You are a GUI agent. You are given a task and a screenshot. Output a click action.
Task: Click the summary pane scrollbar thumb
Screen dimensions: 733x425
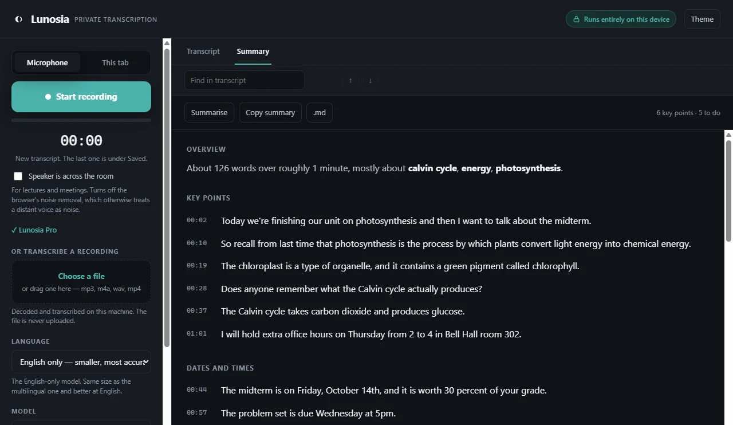(728, 191)
